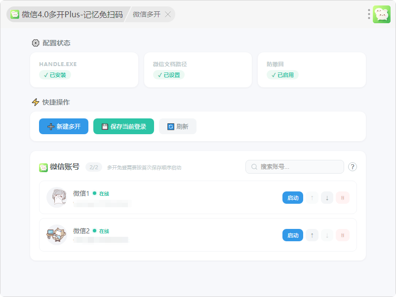Click the 配置状态 gear icon
Viewport: 396px width, 297px height.
click(x=36, y=43)
